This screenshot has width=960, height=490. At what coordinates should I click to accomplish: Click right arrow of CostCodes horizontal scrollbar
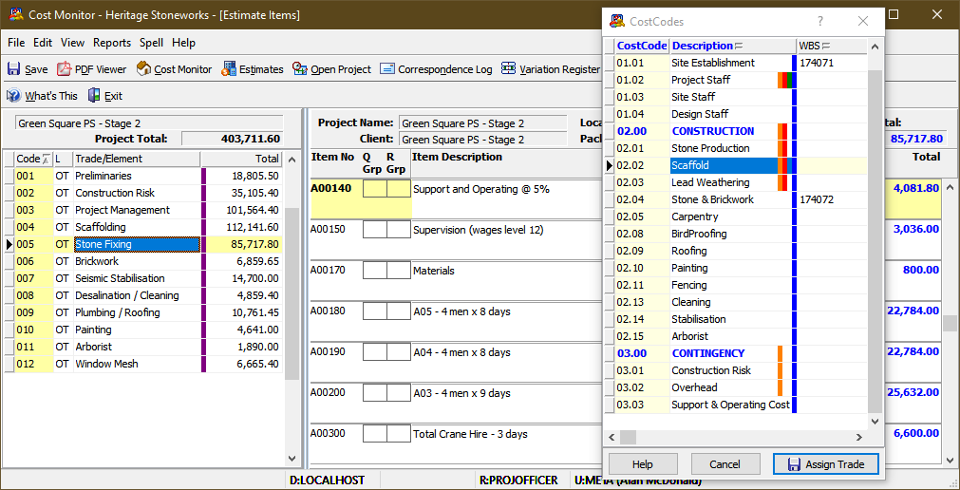click(859, 438)
